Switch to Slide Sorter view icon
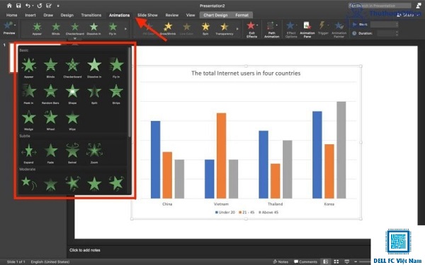Viewport: 425px width, 265px height. tap(336, 261)
